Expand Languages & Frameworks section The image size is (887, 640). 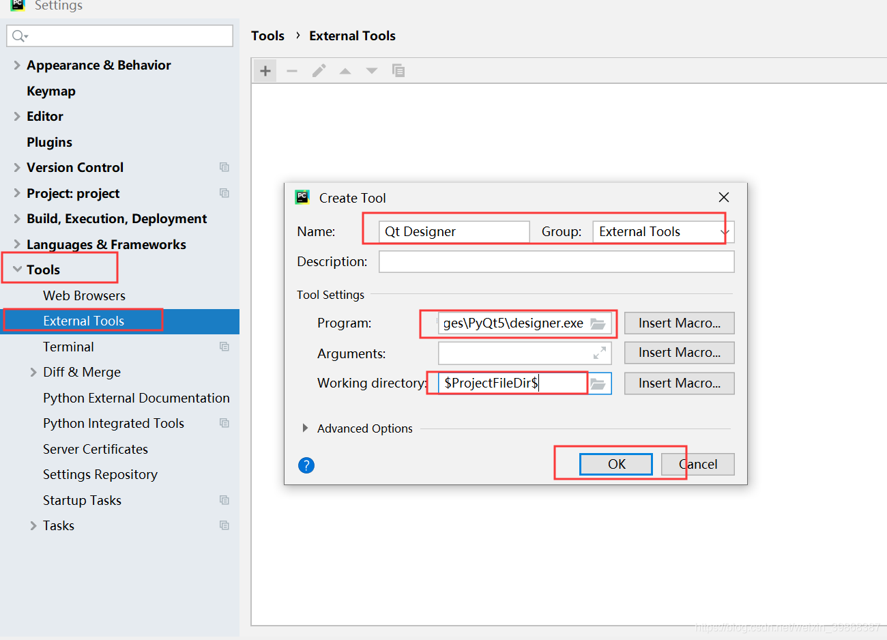pos(17,244)
